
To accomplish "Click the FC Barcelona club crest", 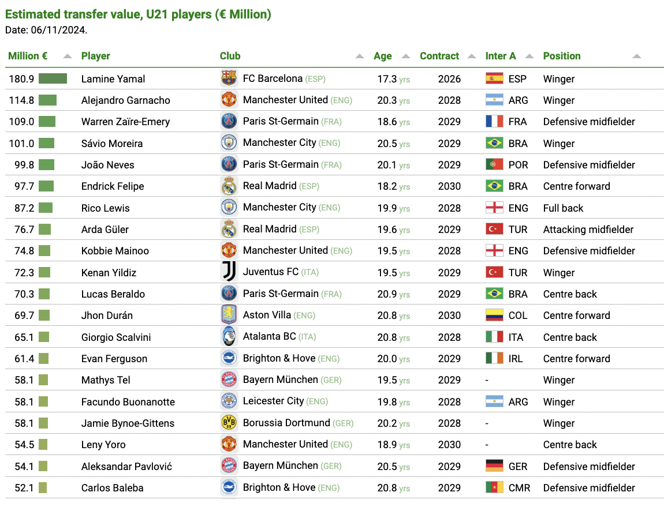I will [229, 78].
